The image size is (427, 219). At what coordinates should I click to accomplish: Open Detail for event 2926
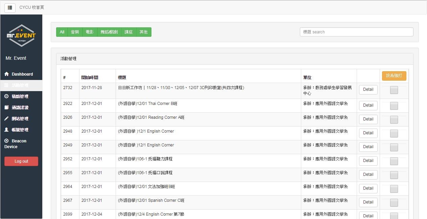368,119
